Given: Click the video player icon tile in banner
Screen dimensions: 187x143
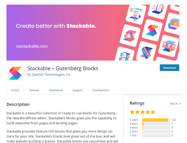Looking at the screenshot, I should pos(173,24).
